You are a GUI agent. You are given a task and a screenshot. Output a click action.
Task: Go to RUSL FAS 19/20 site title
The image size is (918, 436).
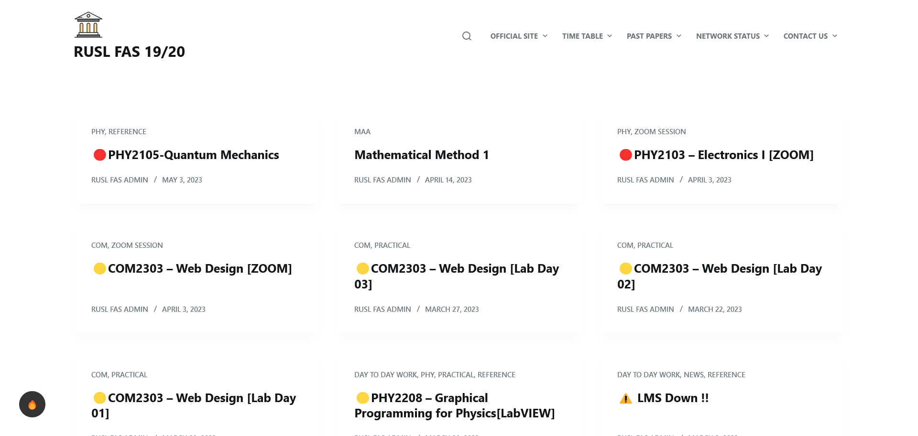point(129,52)
